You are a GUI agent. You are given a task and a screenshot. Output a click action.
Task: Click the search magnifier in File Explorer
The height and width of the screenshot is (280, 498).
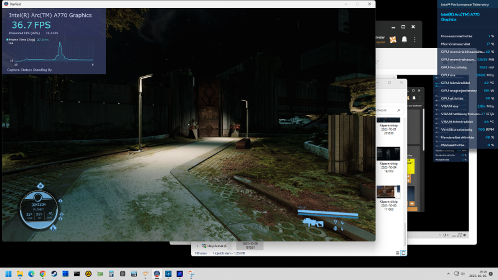[398, 110]
